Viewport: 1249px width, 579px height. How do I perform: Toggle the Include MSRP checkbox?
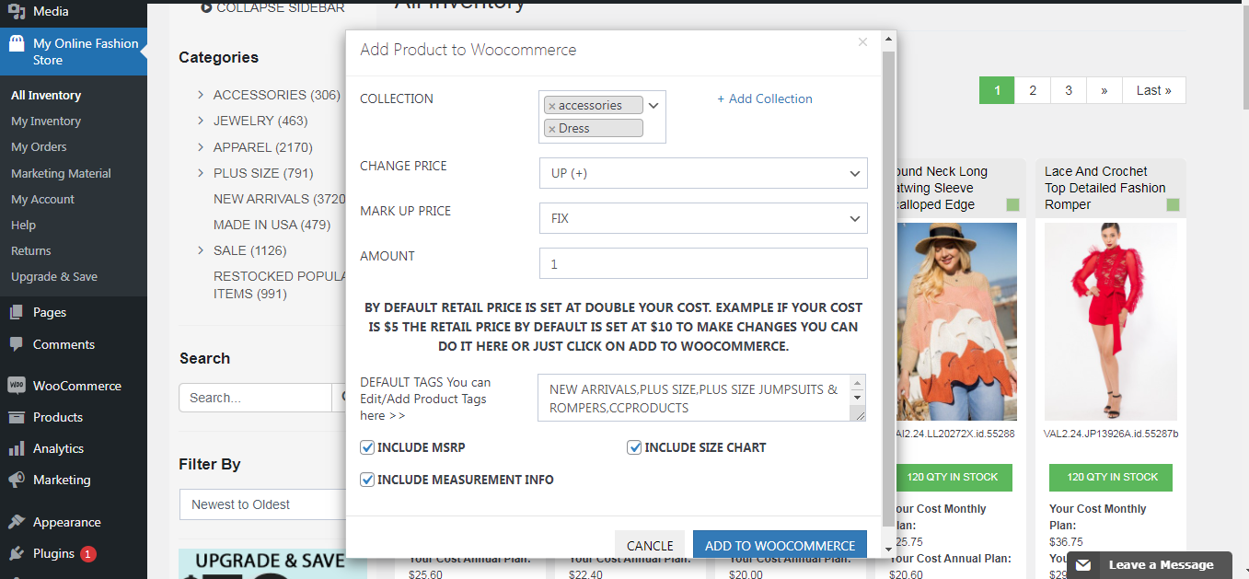(x=368, y=447)
